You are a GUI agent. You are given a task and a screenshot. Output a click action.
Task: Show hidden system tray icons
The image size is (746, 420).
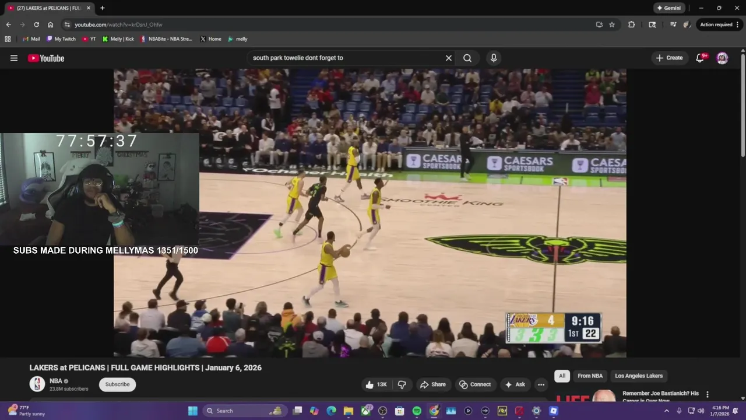pos(667,411)
